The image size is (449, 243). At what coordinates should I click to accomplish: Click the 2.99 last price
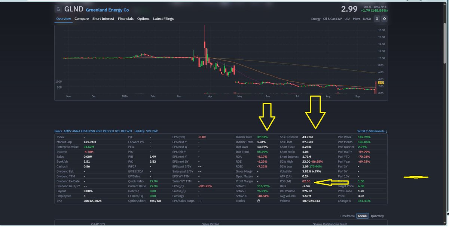[x=349, y=9]
